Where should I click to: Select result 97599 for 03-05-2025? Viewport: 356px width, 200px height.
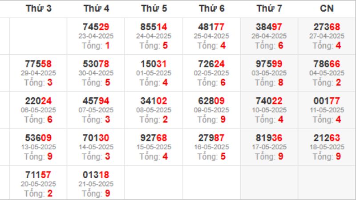click(x=269, y=64)
